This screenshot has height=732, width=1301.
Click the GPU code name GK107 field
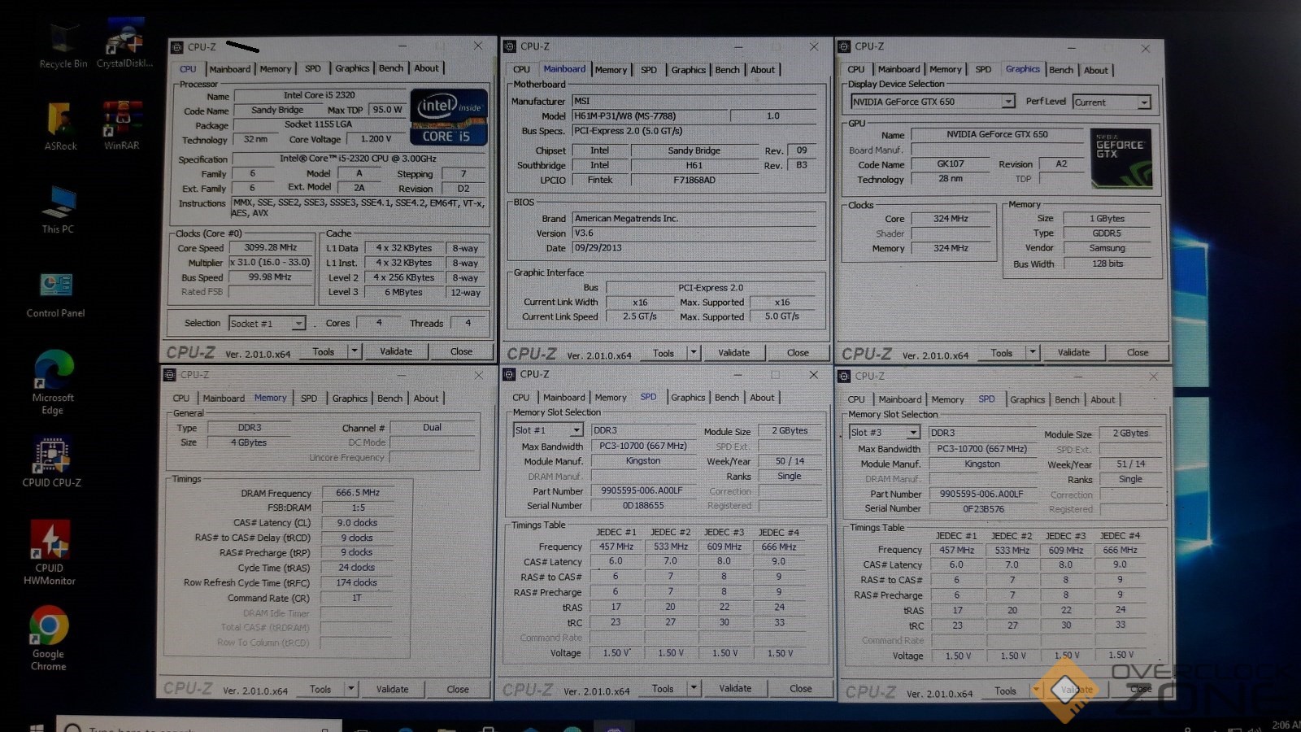(x=951, y=163)
